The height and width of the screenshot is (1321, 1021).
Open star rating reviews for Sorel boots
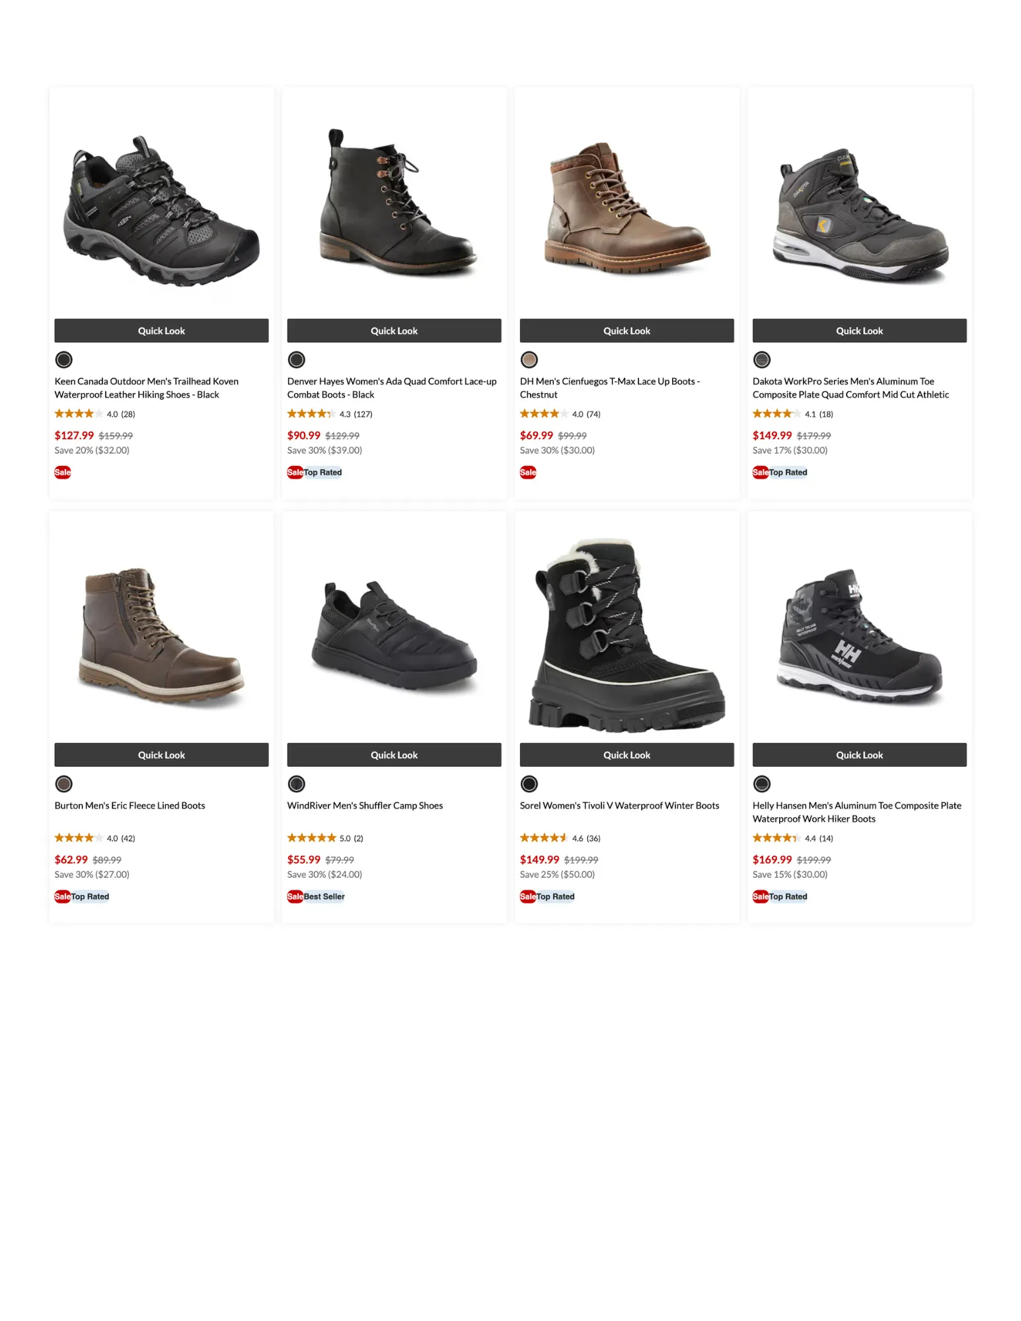[x=560, y=838]
